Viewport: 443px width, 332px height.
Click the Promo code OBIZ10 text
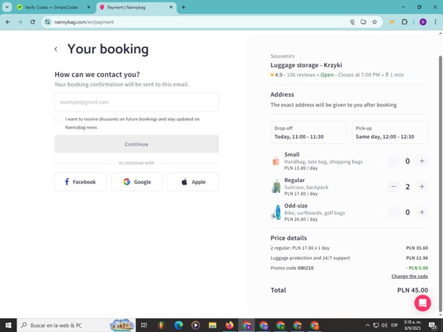point(292,268)
